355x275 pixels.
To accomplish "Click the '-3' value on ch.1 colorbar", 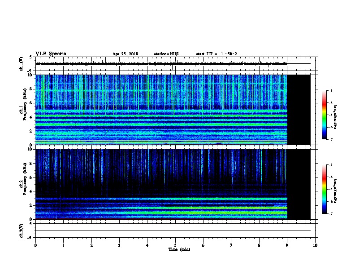I will pos(330,90).
